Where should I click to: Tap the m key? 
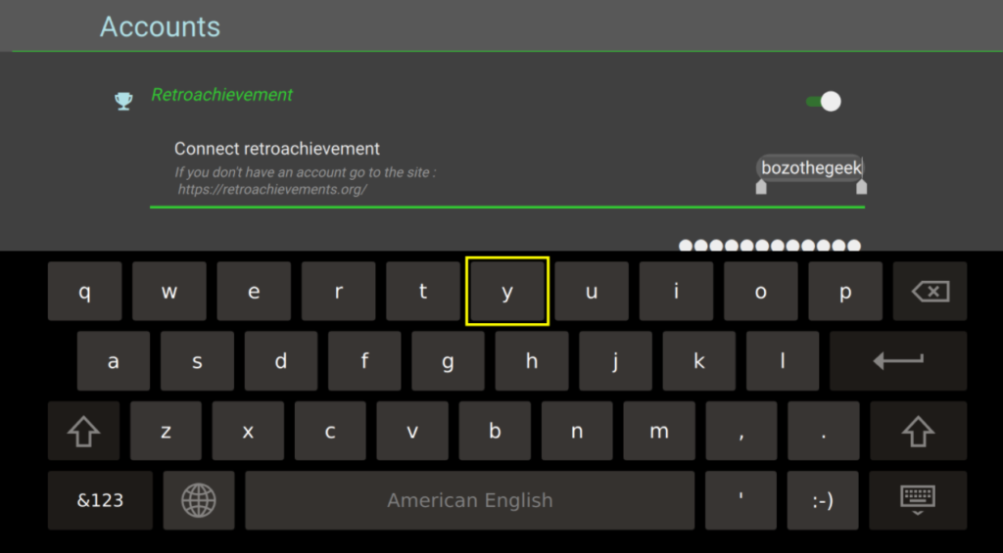(x=659, y=432)
